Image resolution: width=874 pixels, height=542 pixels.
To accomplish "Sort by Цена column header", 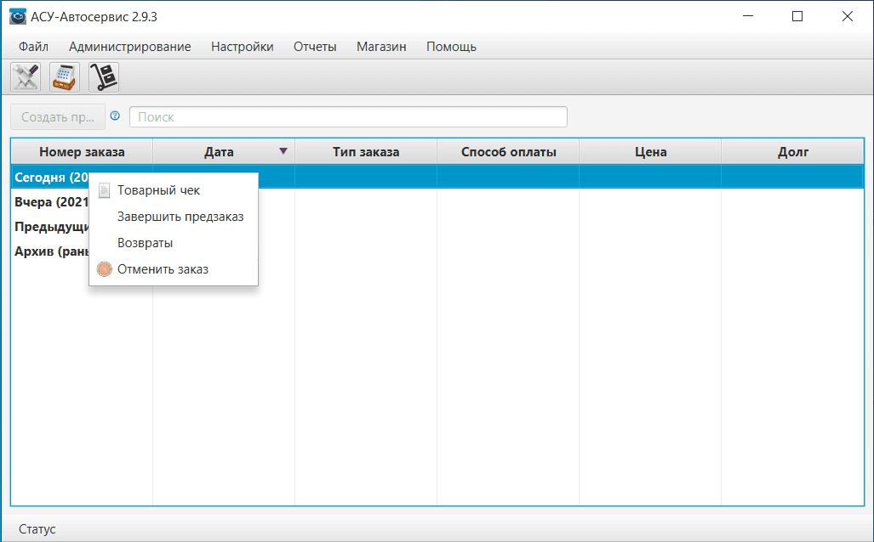I will pos(650,152).
